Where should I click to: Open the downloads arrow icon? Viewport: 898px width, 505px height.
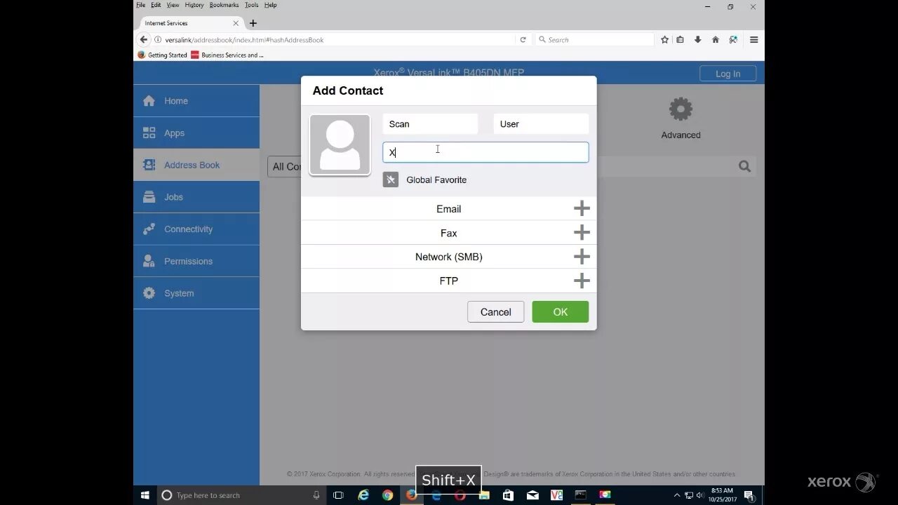pyautogui.click(x=697, y=40)
